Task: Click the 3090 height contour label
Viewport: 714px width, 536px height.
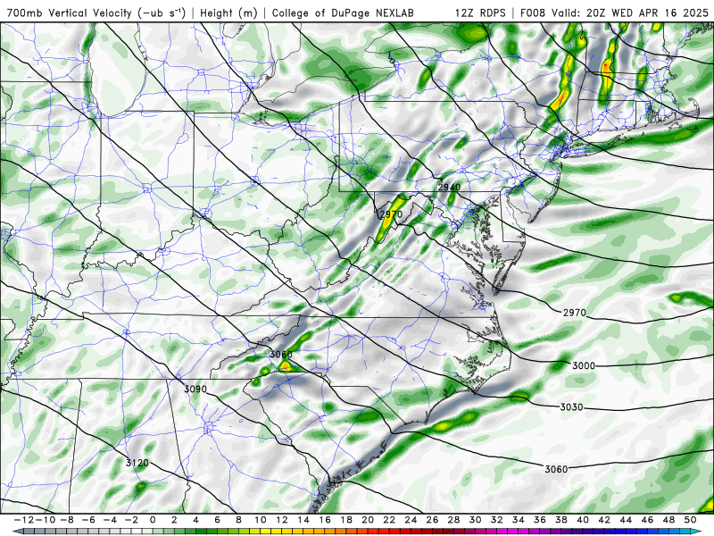Action: click(195, 389)
